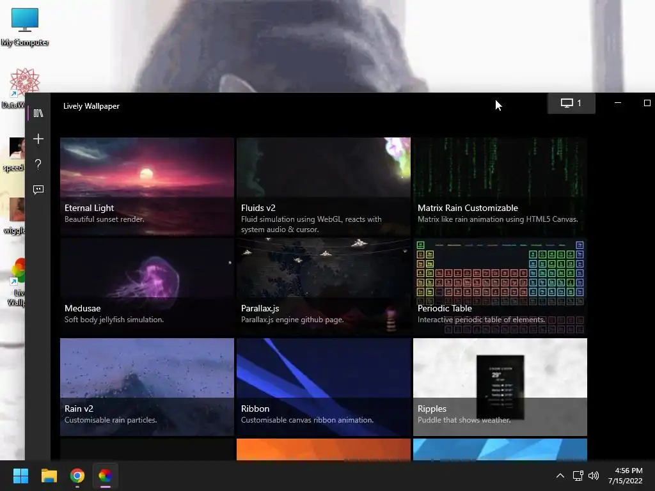Select the Periodic Table wallpaper
This screenshot has width=655, height=491.
(500, 287)
